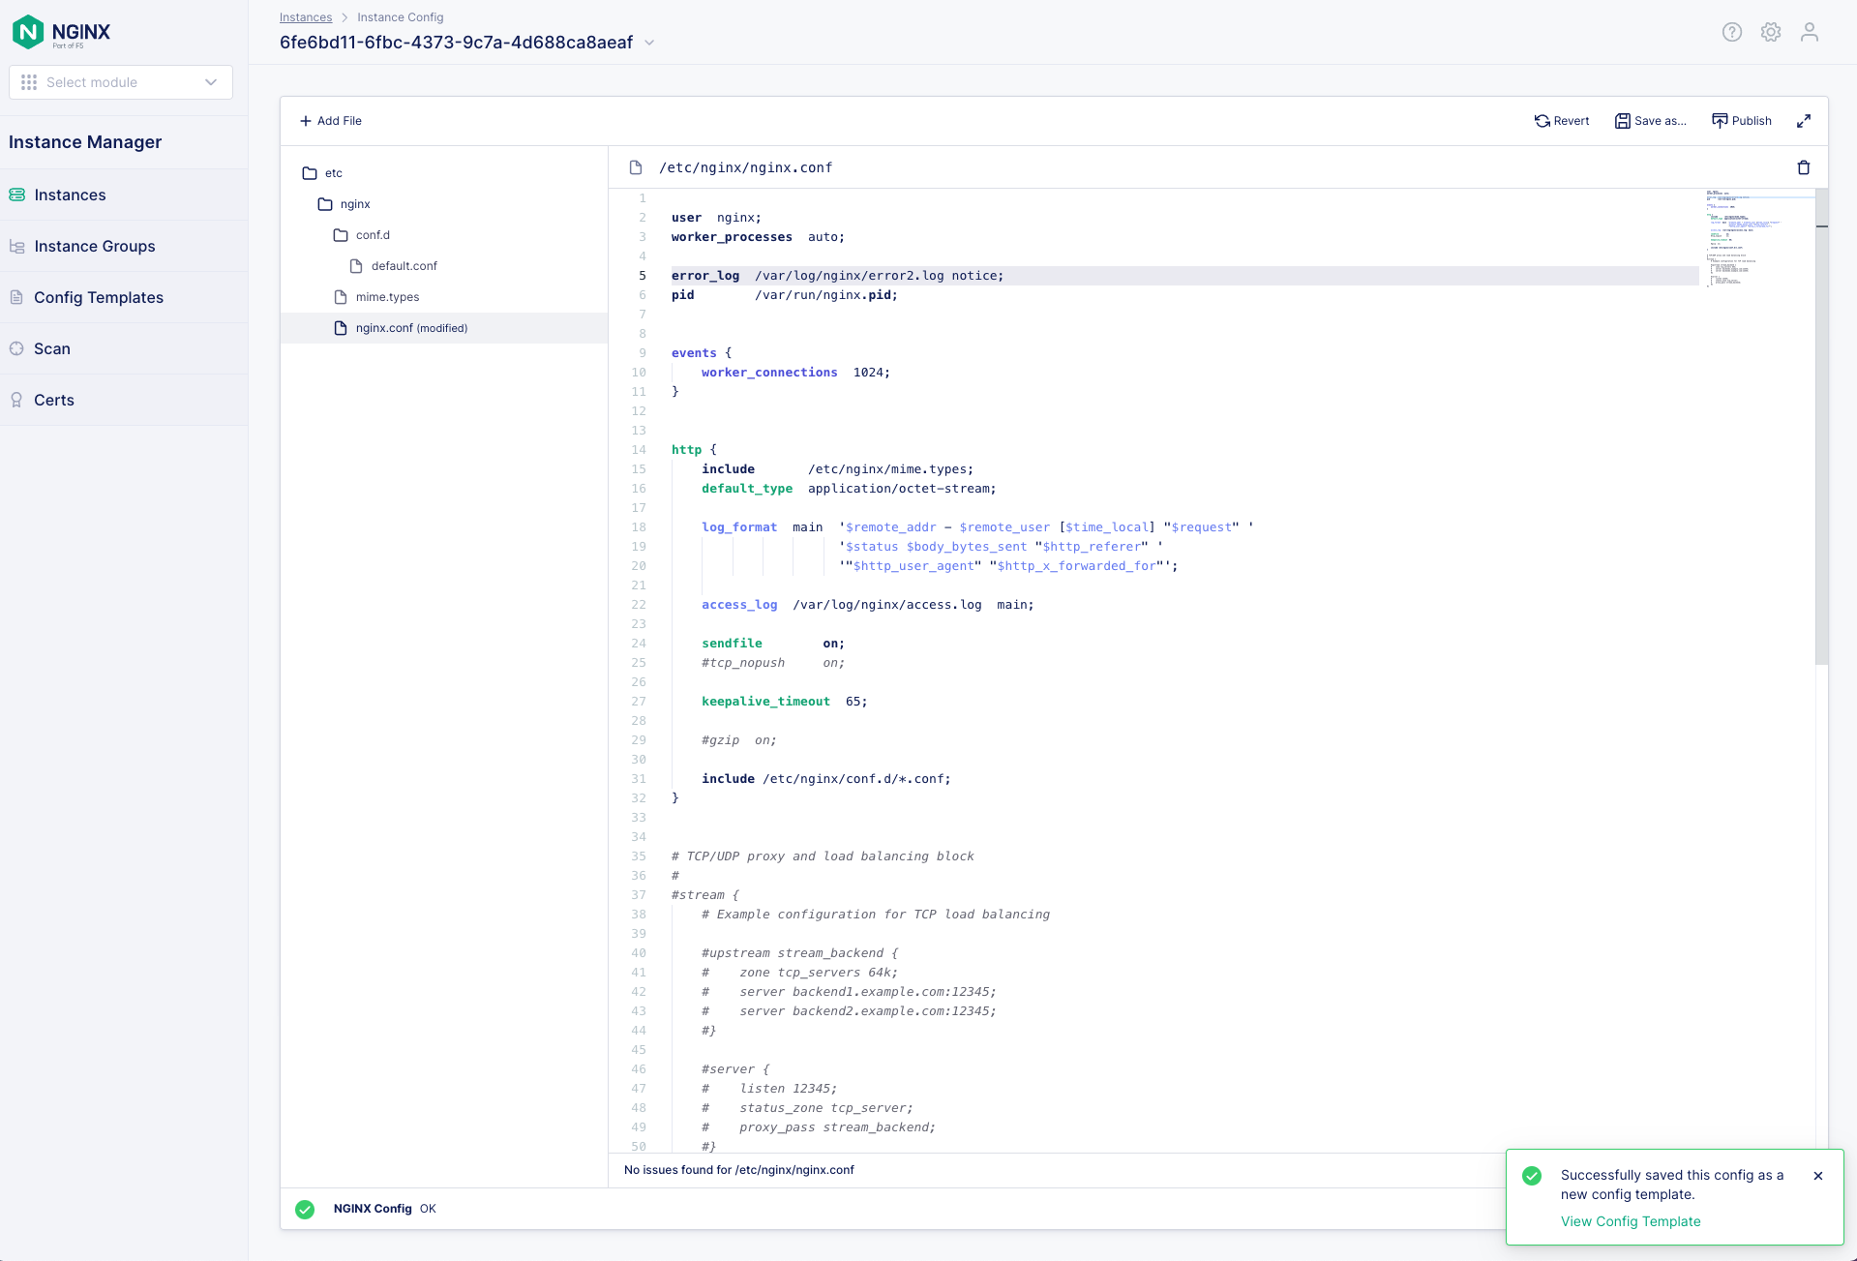Open the Select module dropdown

click(121, 82)
